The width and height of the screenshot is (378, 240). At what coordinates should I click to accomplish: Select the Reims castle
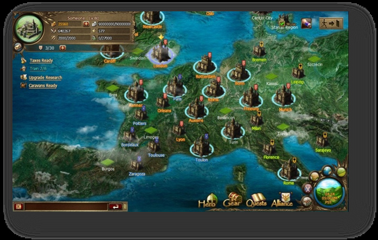click(214, 88)
